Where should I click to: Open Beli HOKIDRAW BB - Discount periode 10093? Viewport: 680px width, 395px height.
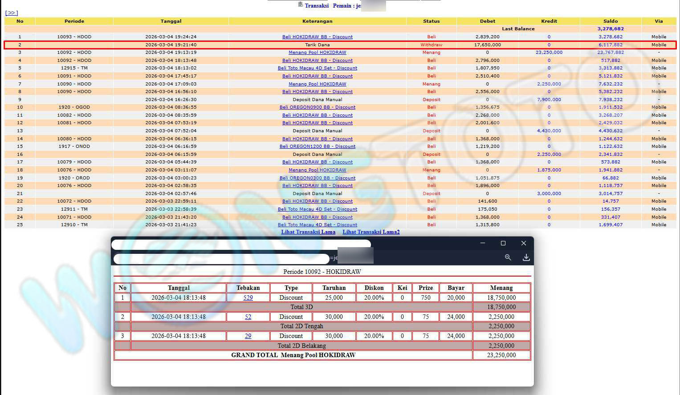point(317,37)
